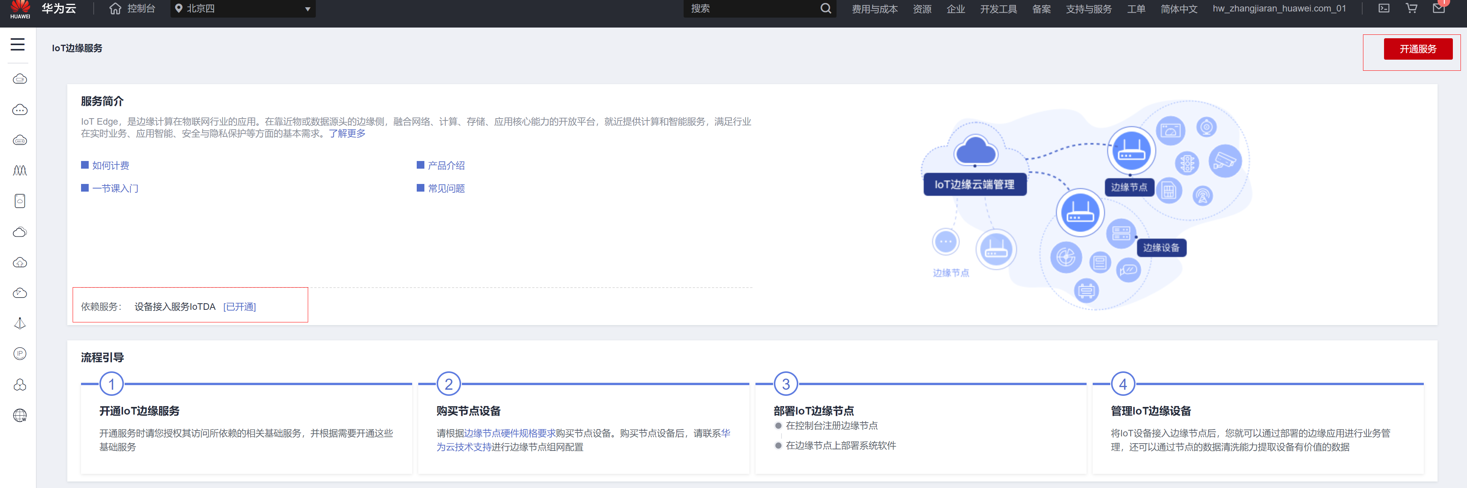Open 企业 menu

point(955,9)
